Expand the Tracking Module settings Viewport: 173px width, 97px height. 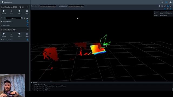pyautogui.click(x=2, y=40)
